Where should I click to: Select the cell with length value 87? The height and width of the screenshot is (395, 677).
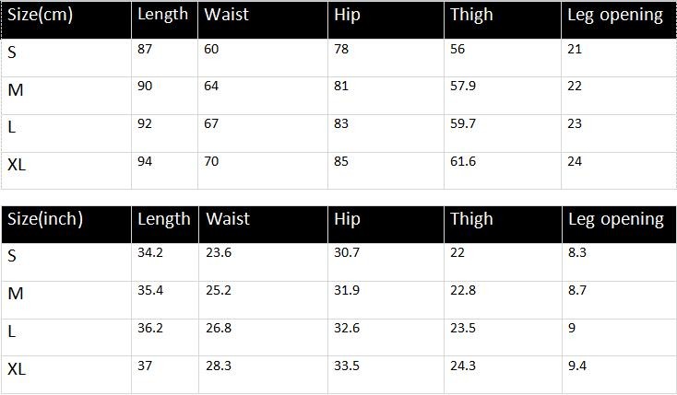(x=145, y=48)
